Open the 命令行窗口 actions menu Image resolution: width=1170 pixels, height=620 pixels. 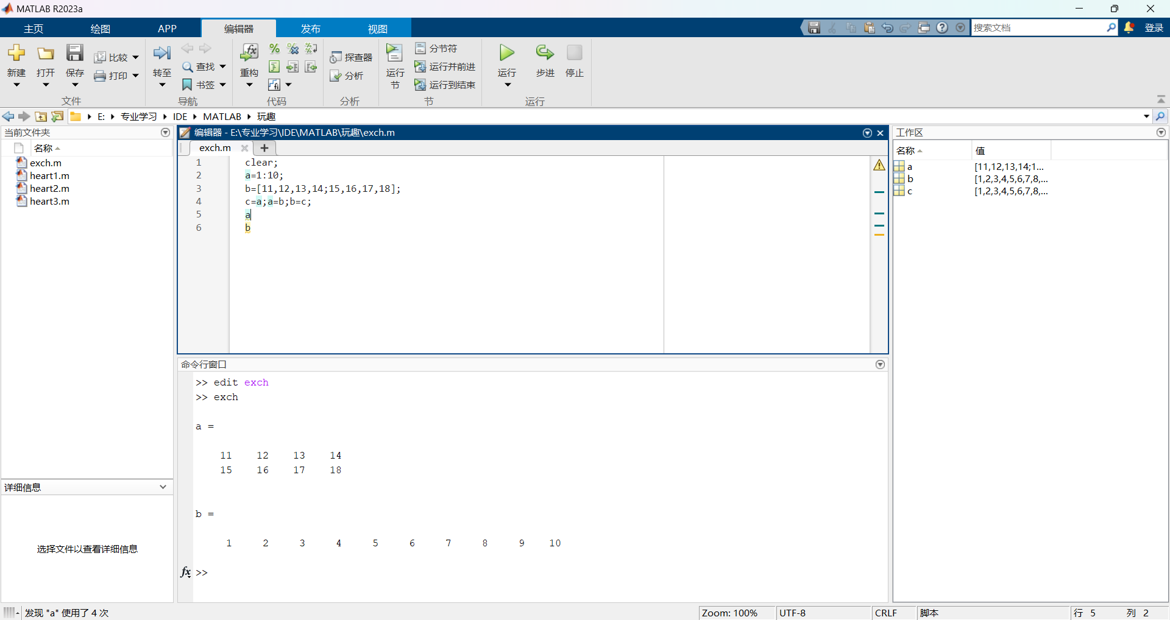point(880,364)
